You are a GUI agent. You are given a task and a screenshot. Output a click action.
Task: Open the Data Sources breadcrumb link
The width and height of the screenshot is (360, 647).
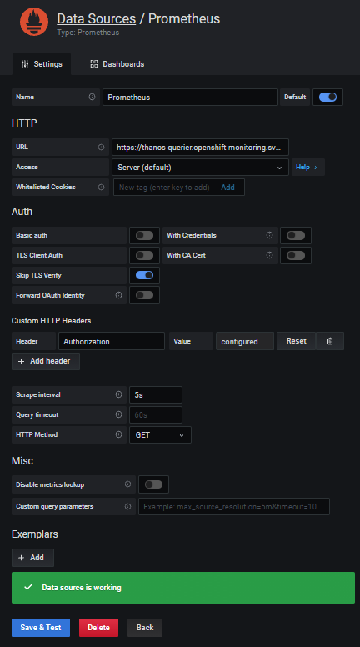click(x=96, y=18)
